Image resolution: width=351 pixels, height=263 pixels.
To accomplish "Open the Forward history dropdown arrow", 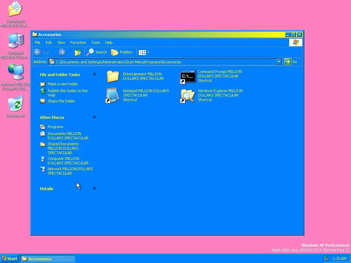I will click(x=70, y=52).
